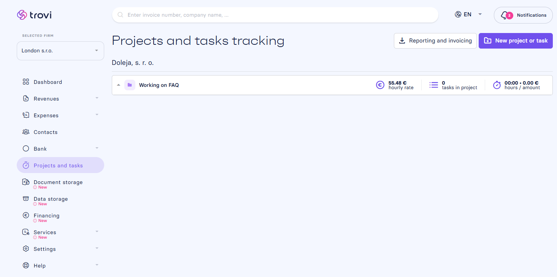Expand the Revenues submenu arrow
557x277 pixels.
pos(97,98)
